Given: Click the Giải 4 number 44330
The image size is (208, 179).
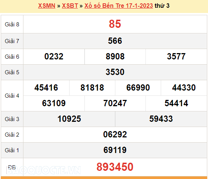Looking at the screenshot, I should coord(184,88).
